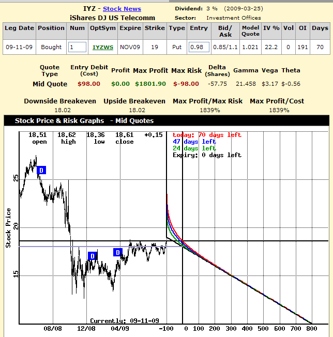Click the dividend marker near the 25 price level
The height and width of the screenshot is (337, 333).
pos(41,170)
